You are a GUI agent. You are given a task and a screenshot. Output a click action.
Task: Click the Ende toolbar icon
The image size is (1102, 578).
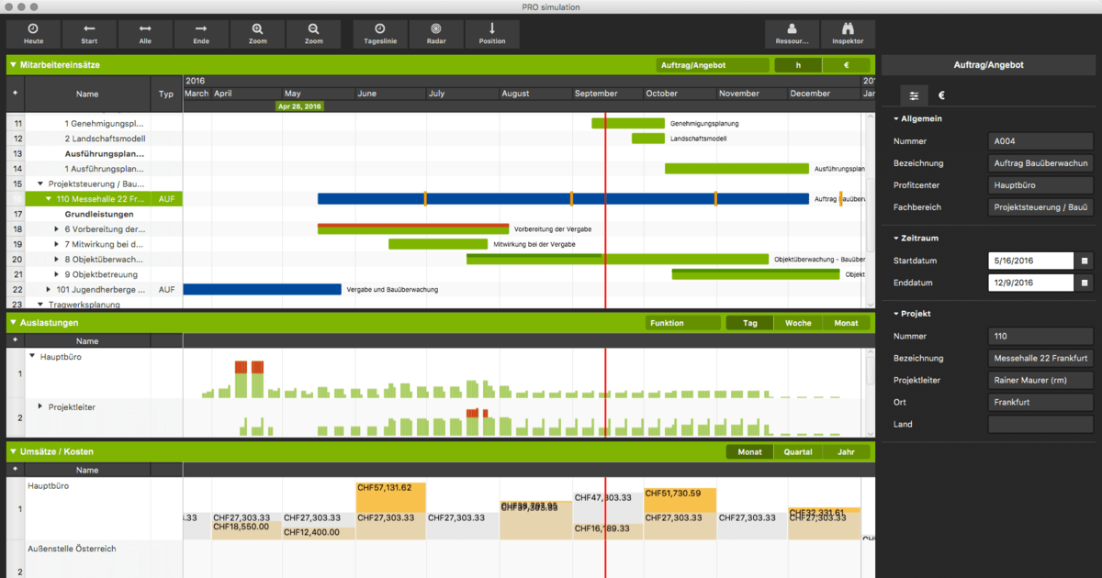(x=201, y=34)
